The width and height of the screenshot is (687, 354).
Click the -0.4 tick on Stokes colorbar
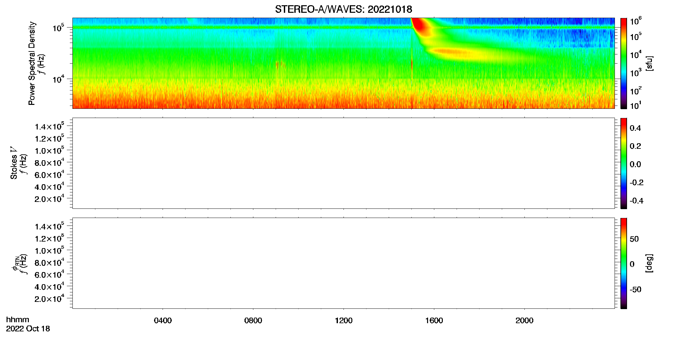pyautogui.click(x=637, y=201)
